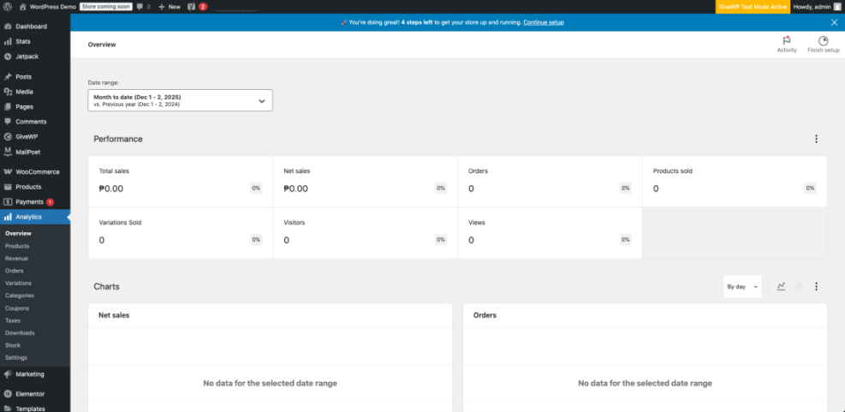Dismiss the blue setup banner
The width and height of the screenshot is (845, 412).
point(834,22)
